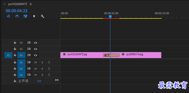Solo track A2

[x=42, y=69]
